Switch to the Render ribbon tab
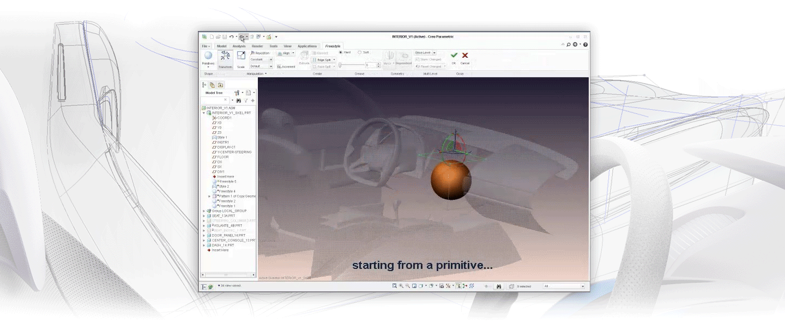Viewport: 785px width, 325px height. (257, 46)
